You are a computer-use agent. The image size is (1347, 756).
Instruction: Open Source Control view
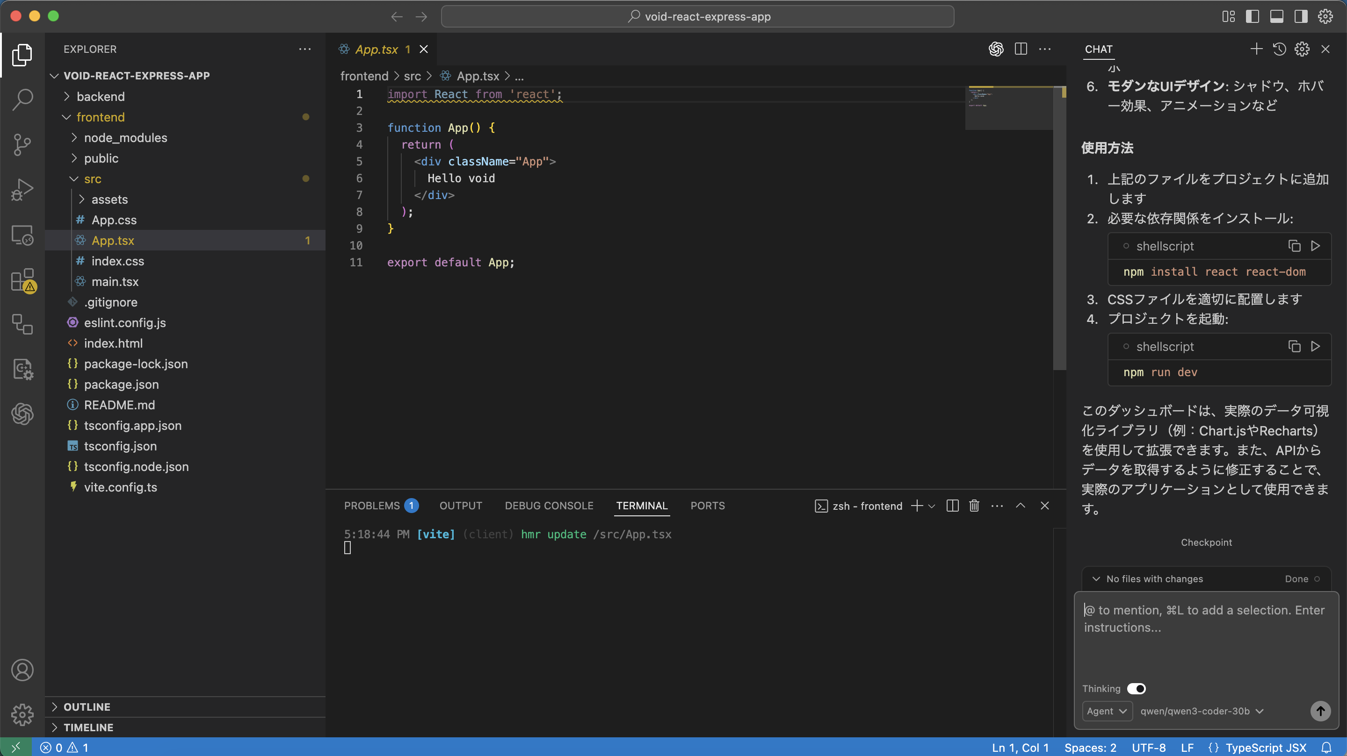pos(22,144)
